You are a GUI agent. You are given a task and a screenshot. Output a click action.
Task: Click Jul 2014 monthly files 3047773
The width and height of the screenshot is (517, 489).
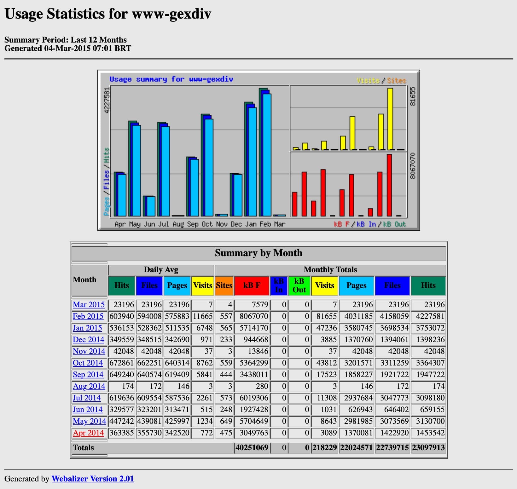(394, 398)
